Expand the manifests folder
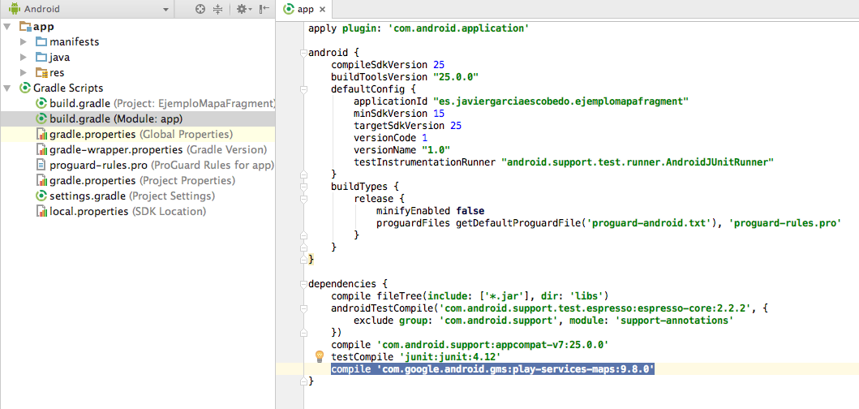The width and height of the screenshot is (859, 409). click(24, 42)
